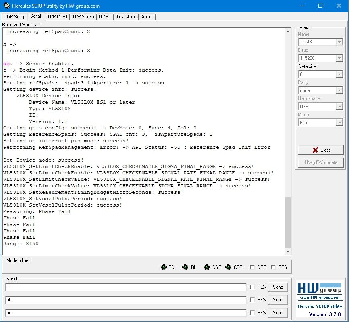Viewport: 349px width, 322px height.
Task: Switch to the TCP Client tab
Action: pos(57,16)
